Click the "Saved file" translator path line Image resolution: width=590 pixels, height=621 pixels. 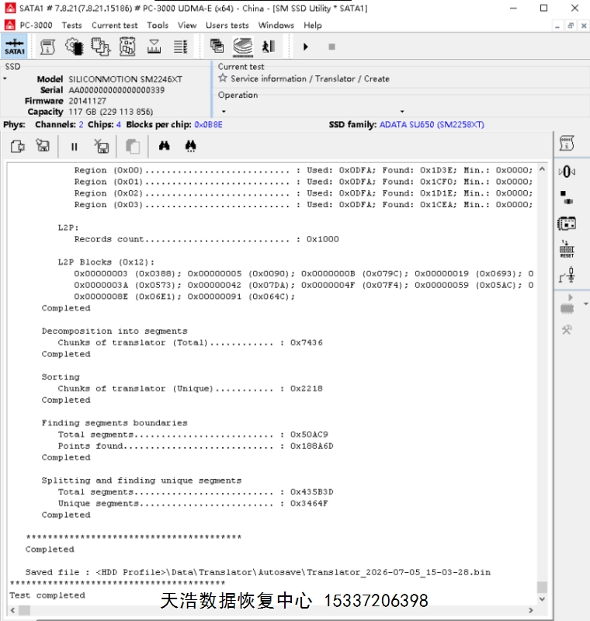point(258,572)
